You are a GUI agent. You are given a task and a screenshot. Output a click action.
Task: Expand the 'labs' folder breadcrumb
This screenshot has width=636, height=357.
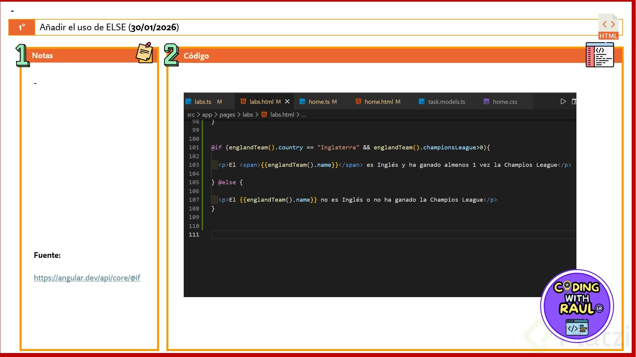pos(248,115)
